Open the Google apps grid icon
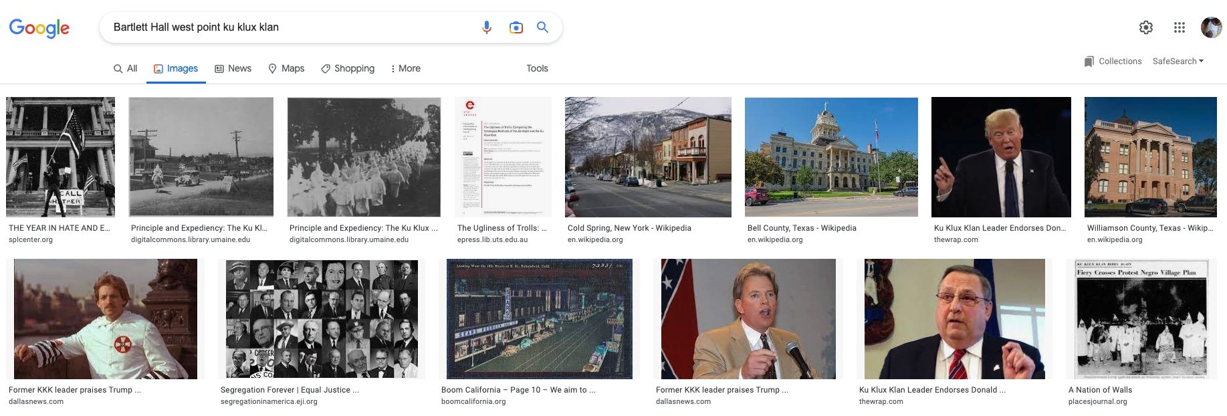The width and height of the screenshot is (1227, 416). click(1180, 27)
